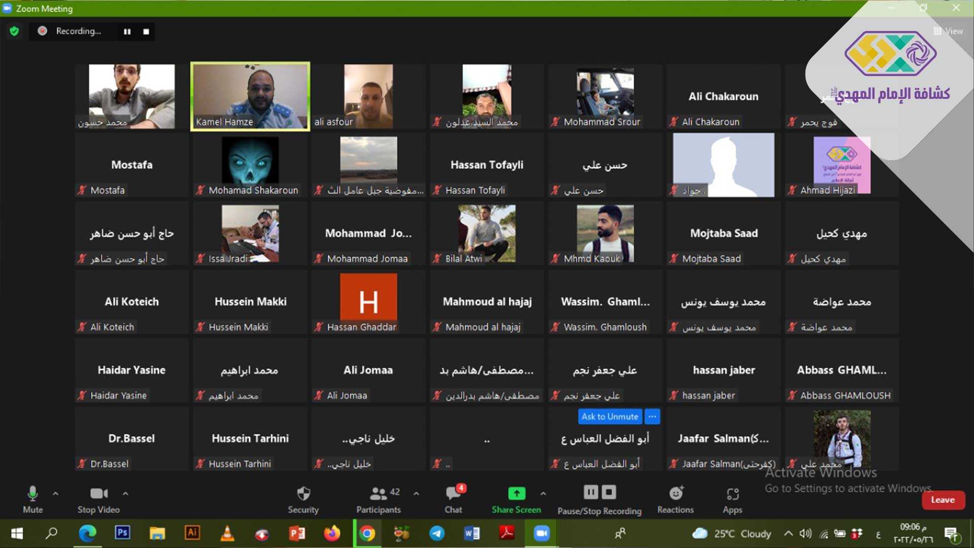Pause recording using top-left pause button
Viewport: 974px width, 548px height.
click(127, 31)
